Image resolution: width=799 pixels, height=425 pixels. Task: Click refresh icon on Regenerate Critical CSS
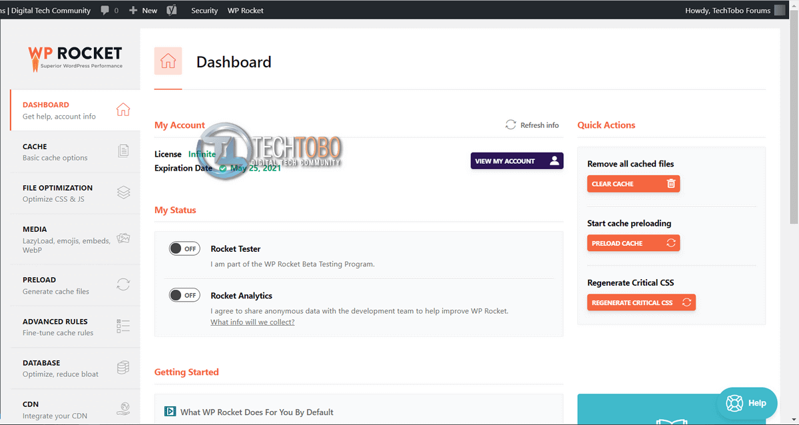(686, 302)
